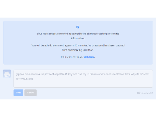The height and width of the screenshot is (117, 156).
Task: Click the "You will be able to comment again" line
Action: (78, 45)
